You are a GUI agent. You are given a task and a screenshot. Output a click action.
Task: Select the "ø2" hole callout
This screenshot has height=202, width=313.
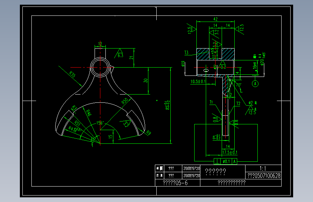click(x=251, y=103)
